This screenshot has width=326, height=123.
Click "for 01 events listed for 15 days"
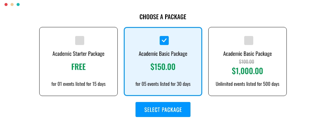78,84
